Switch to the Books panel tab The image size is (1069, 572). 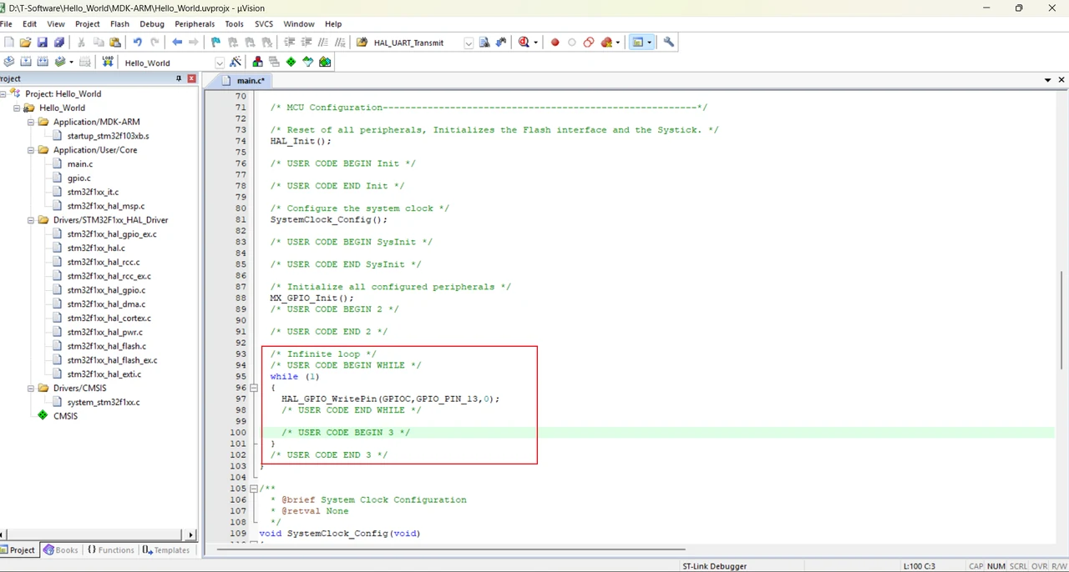pos(61,550)
